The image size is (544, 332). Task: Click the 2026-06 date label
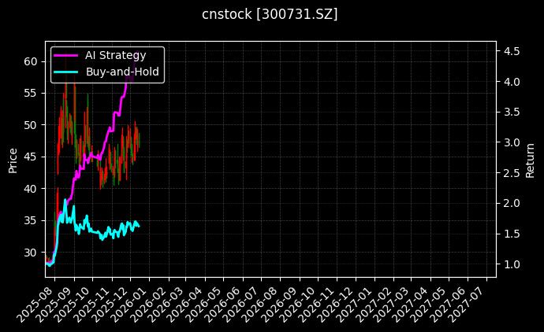pos(224,304)
